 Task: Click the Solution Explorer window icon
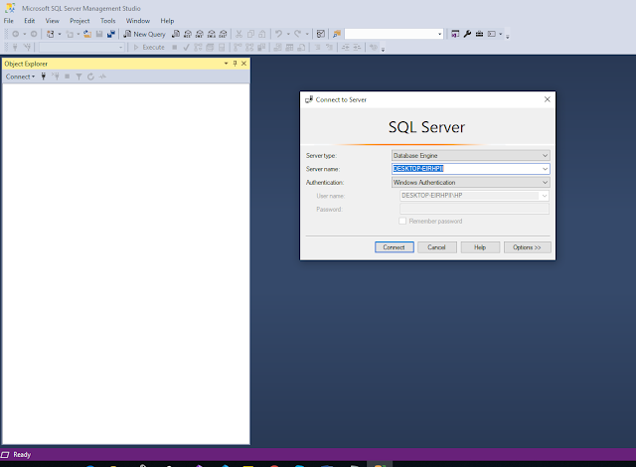pos(455,34)
